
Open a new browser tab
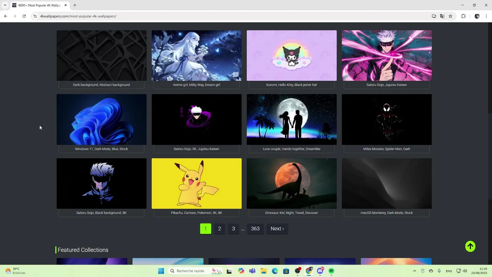75,5
